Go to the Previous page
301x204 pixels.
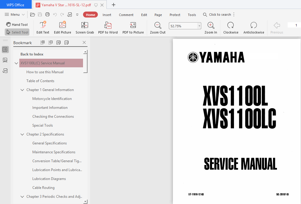[277, 28]
